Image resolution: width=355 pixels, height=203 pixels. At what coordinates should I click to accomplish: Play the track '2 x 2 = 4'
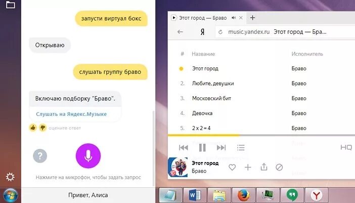201,128
